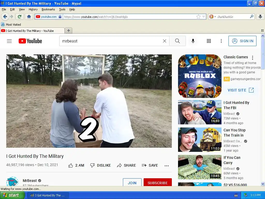265x199 pixels.
Task: Click Can You Stop The Train title
Action: point(234,133)
